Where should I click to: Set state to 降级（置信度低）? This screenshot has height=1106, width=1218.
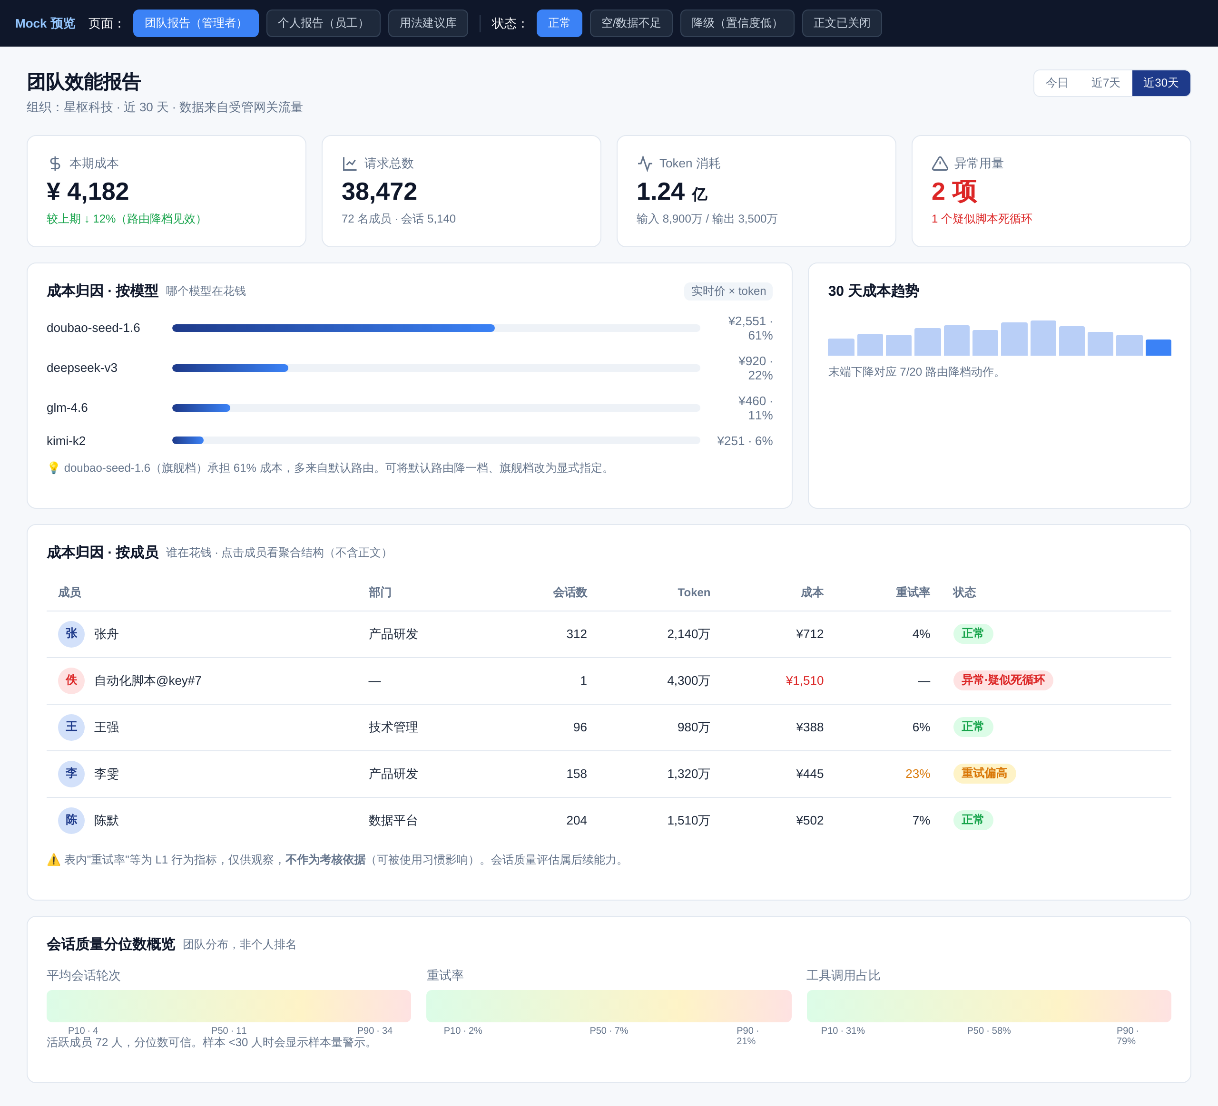click(737, 23)
